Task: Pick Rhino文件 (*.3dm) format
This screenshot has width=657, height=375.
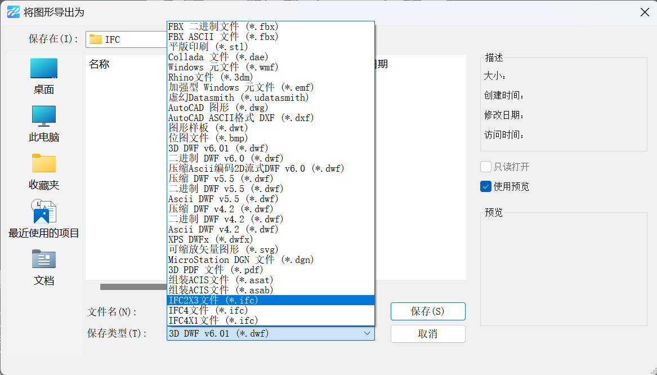Action: (x=271, y=78)
